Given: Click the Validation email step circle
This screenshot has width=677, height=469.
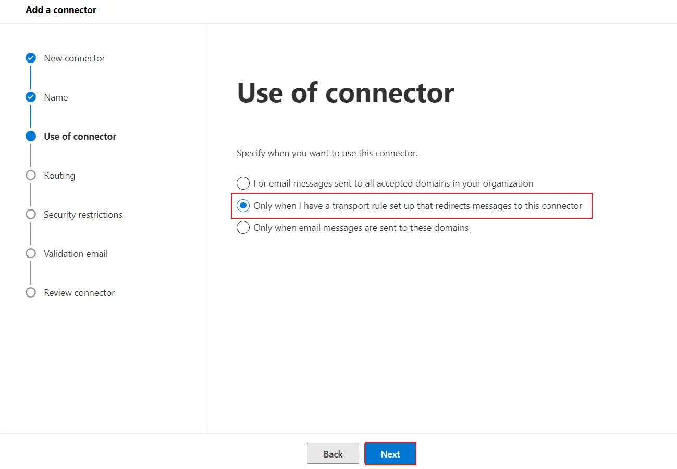Looking at the screenshot, I should pos(31,253).
